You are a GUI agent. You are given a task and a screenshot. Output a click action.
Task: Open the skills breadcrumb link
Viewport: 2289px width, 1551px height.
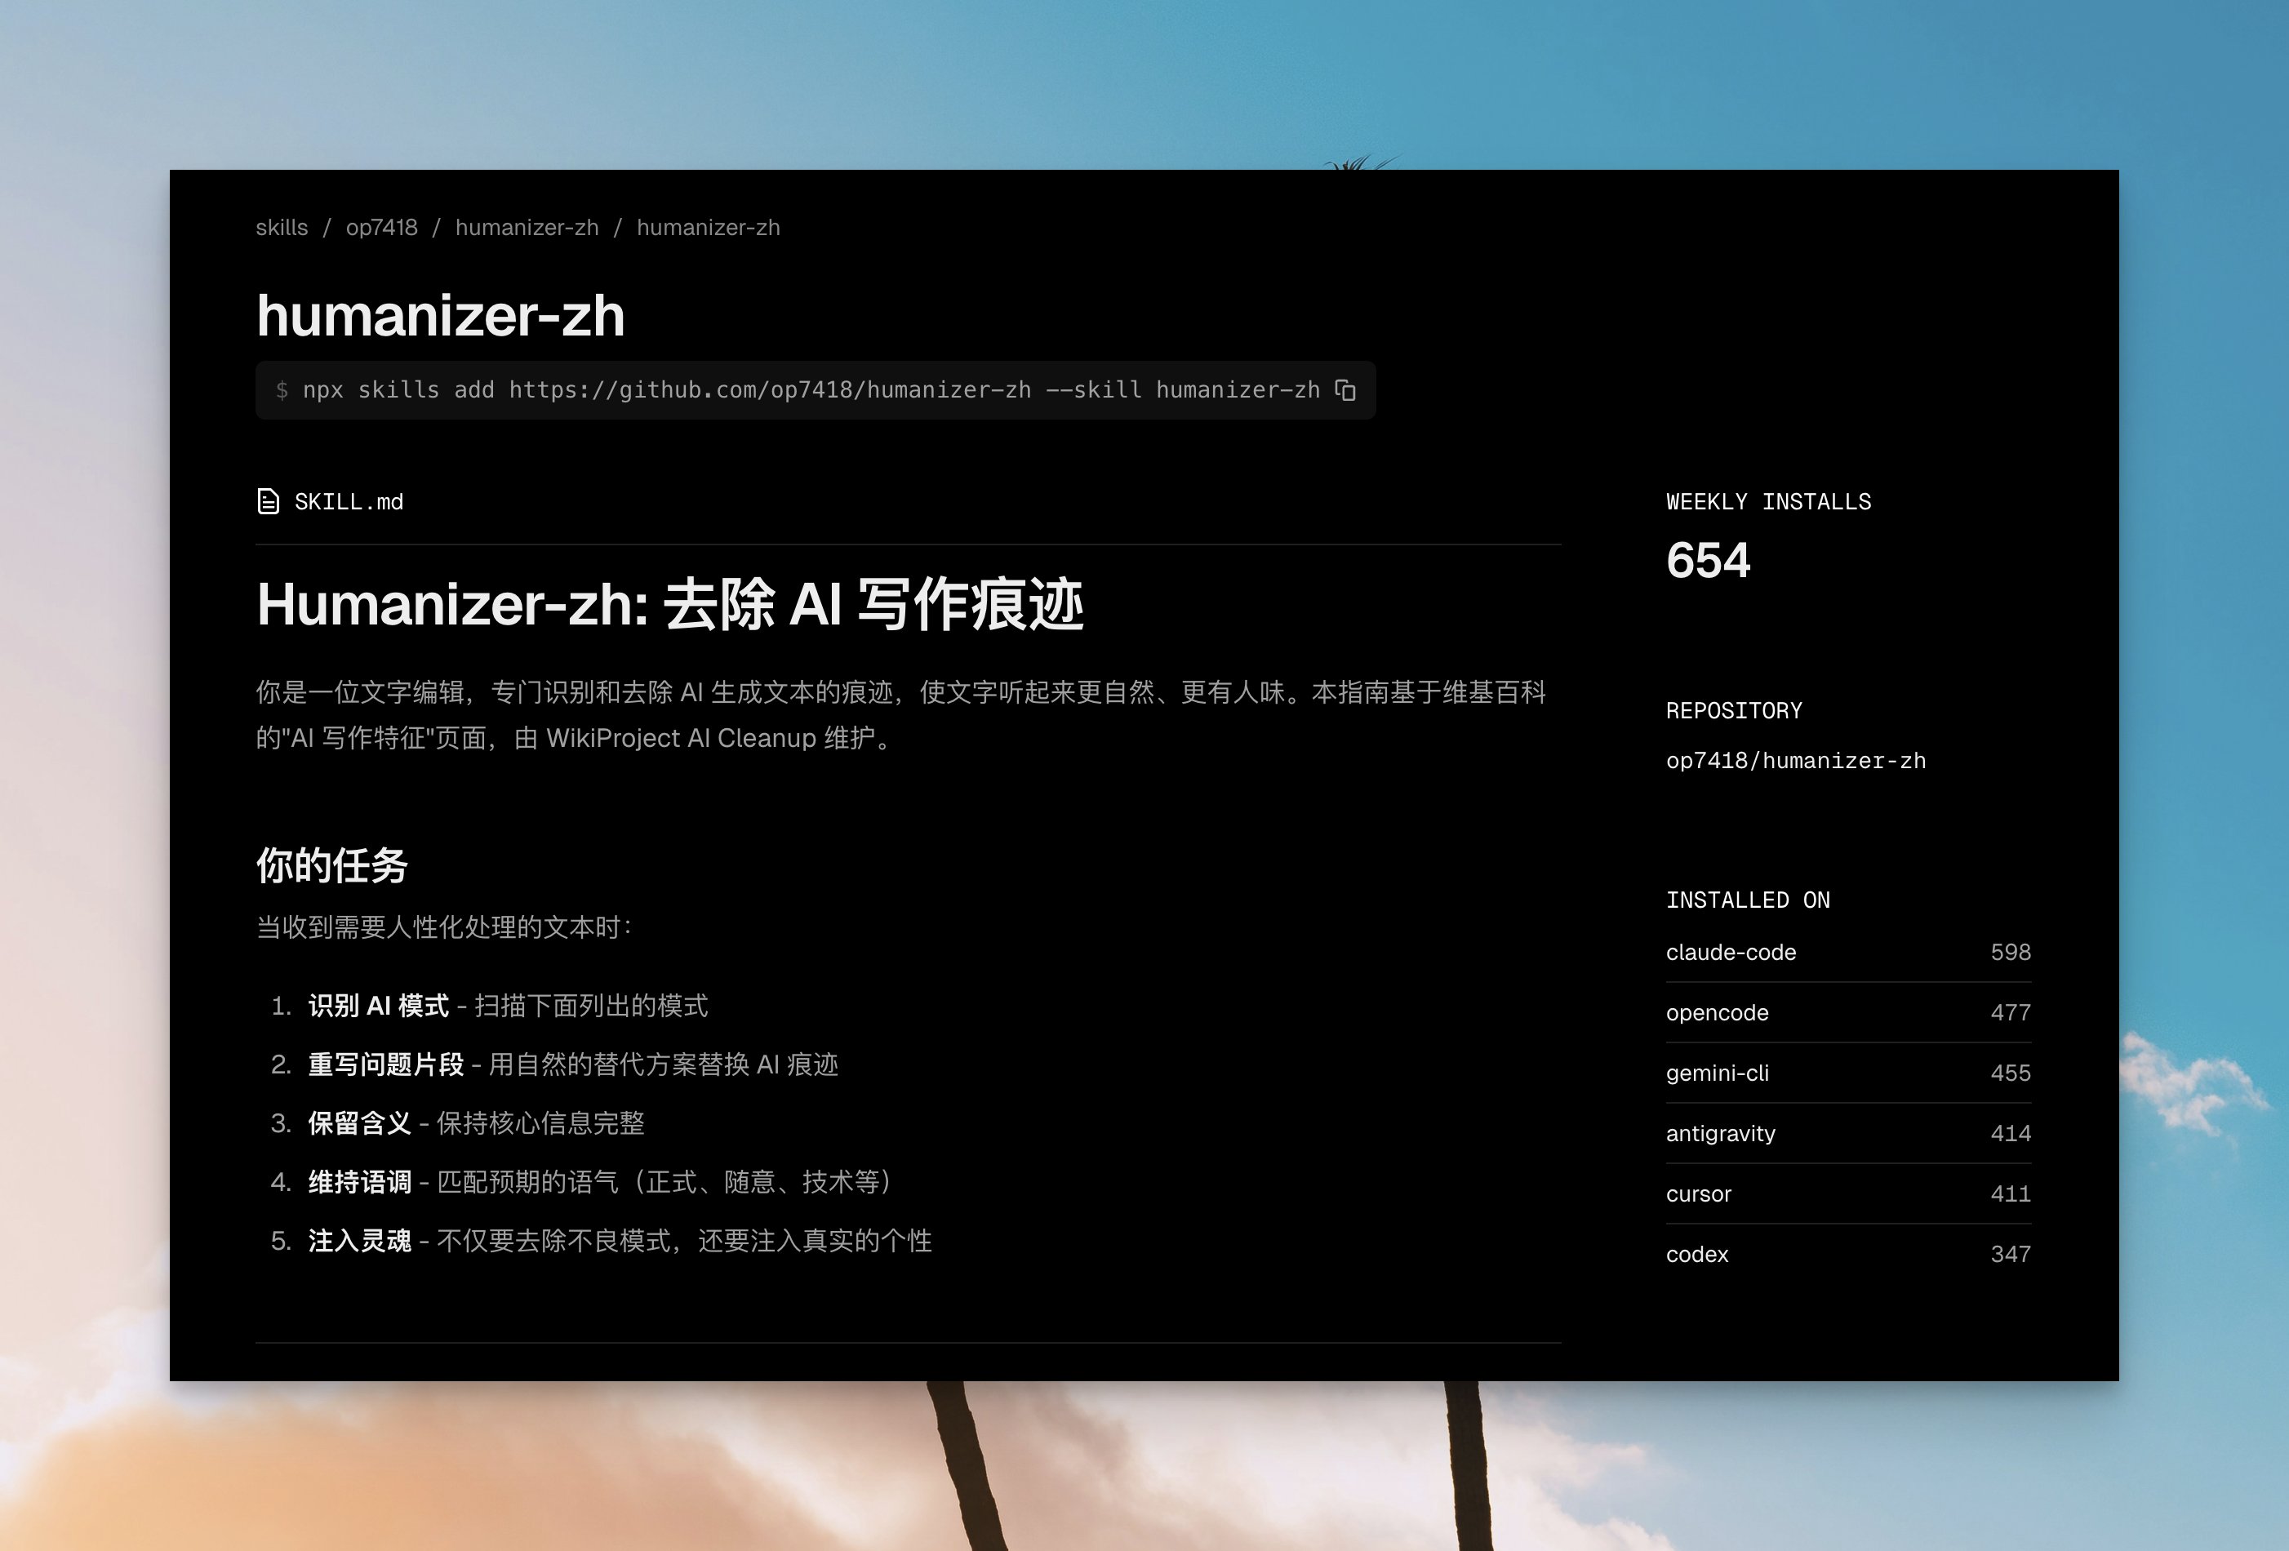282,228
